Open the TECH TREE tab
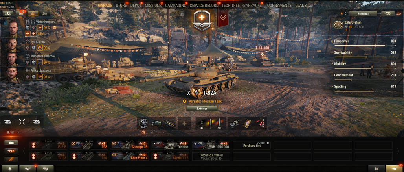The width and height of the screenshot is (404, 172). point(231,6)
